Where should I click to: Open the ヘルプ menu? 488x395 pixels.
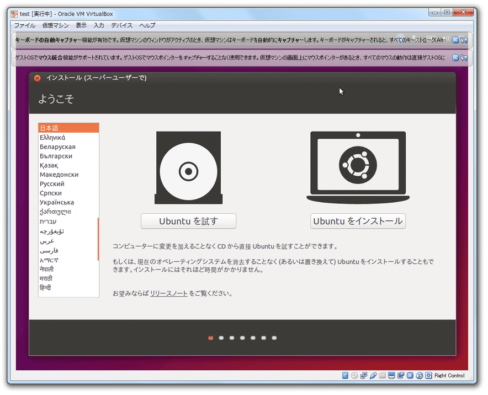point(147,25)
